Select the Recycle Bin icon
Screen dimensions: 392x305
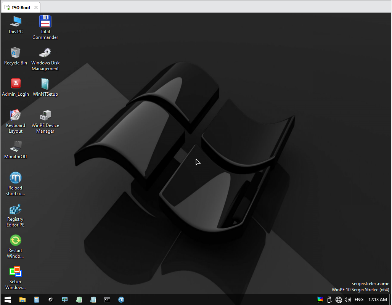[x=16, y=56]
